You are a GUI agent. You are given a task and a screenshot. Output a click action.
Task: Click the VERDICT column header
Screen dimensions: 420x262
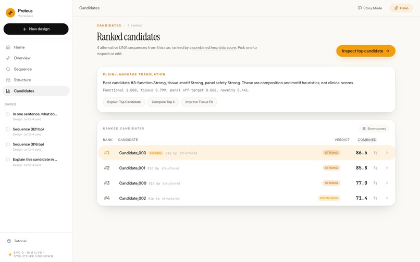point(342,140)
